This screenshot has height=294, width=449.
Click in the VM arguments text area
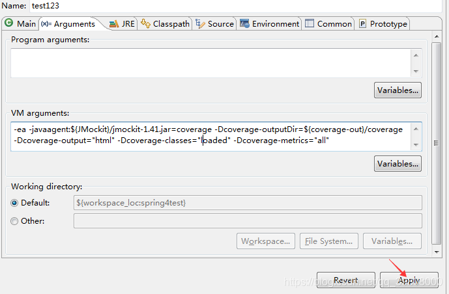click(210, 137)
